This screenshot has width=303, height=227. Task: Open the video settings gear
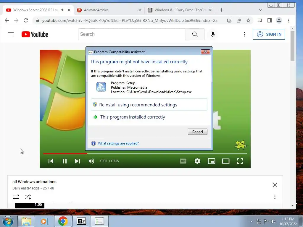[197, 161]
